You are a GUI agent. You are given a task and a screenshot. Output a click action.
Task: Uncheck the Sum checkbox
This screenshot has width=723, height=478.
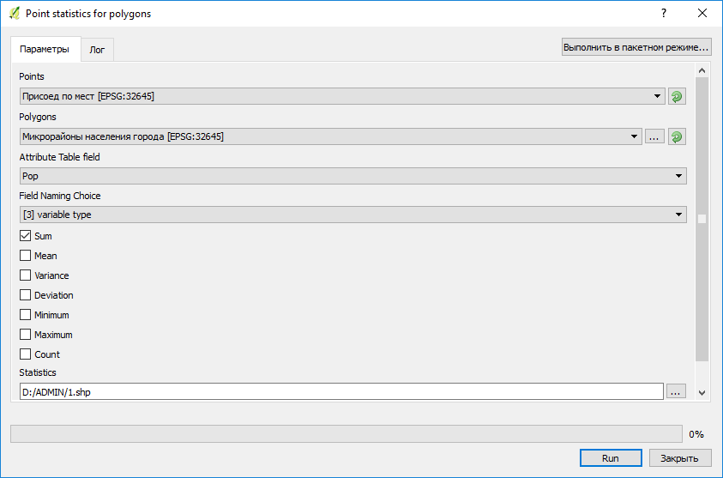(x=26, y=236)
